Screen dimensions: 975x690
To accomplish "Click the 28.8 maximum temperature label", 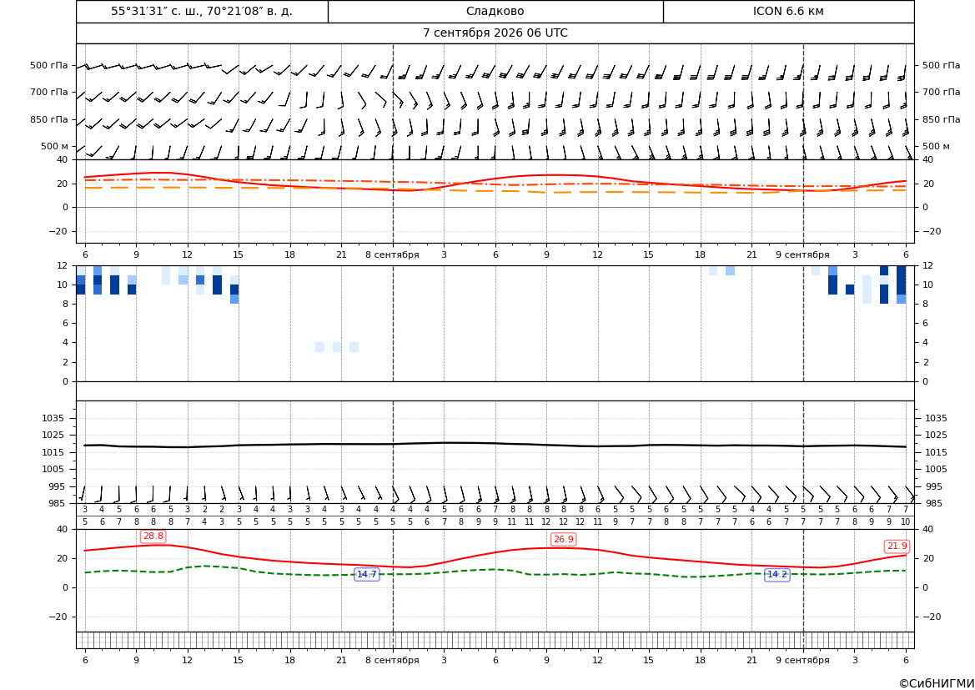I will pos(153,536).
